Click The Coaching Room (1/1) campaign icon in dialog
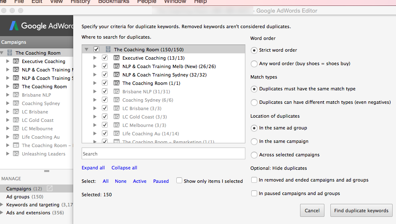Image resolution: width=396 pixels, height=224 pixels. click(117, 83)
